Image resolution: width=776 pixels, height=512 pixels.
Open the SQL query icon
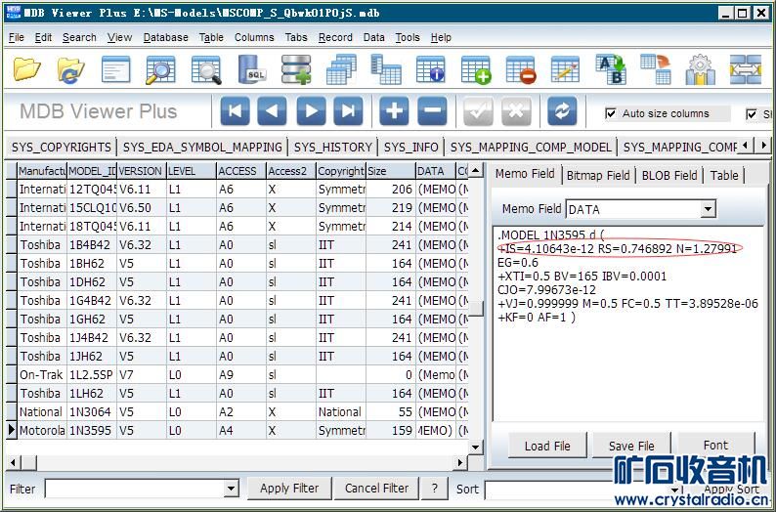251,69
